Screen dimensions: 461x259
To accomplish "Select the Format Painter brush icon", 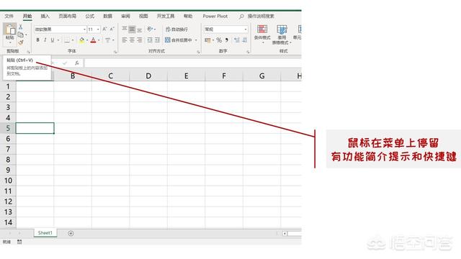I will click(21, 42).
